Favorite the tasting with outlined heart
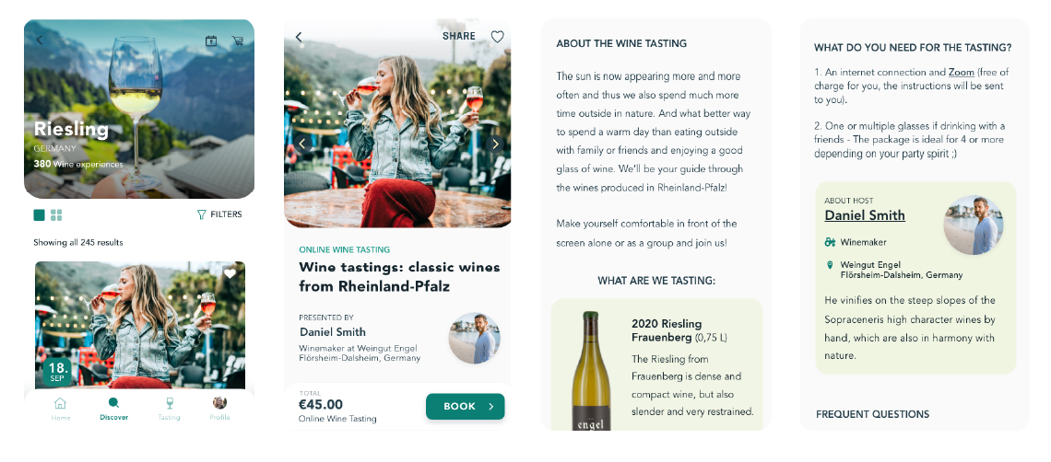Image resolution: width=1051 pixels, height=462 pixels. (x=497, y=37)
